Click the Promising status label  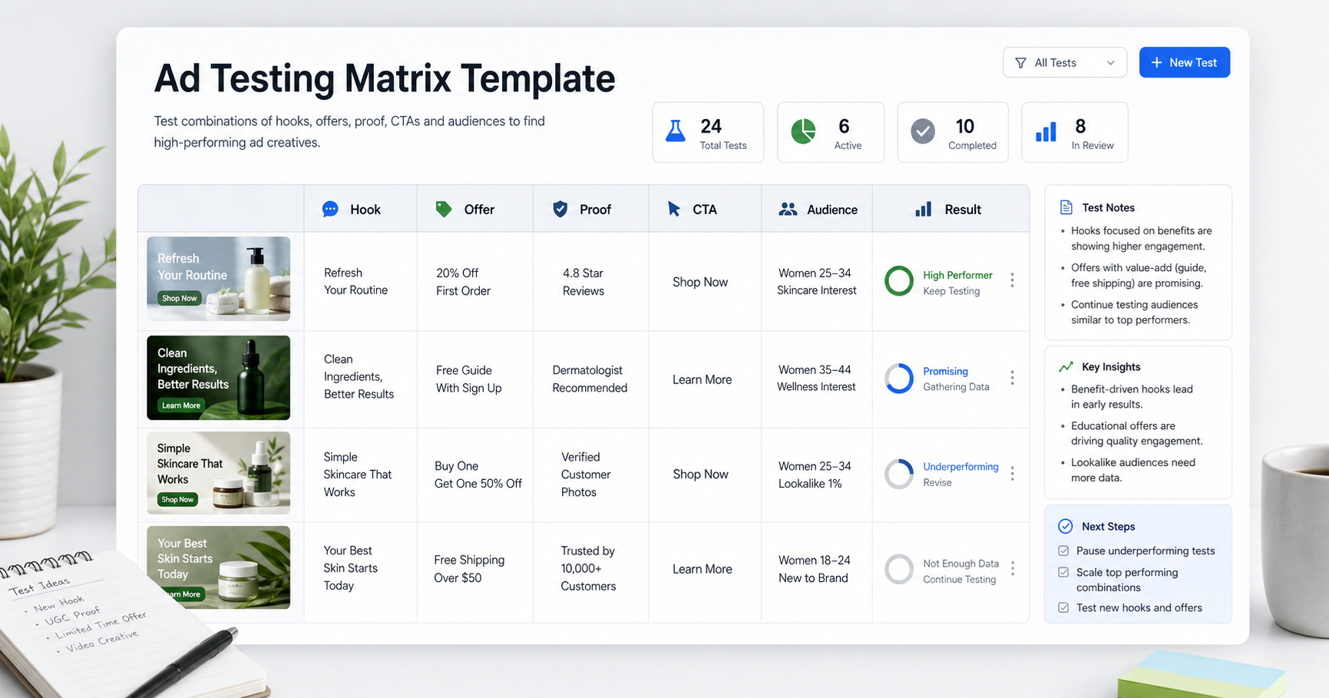(945, 371)
